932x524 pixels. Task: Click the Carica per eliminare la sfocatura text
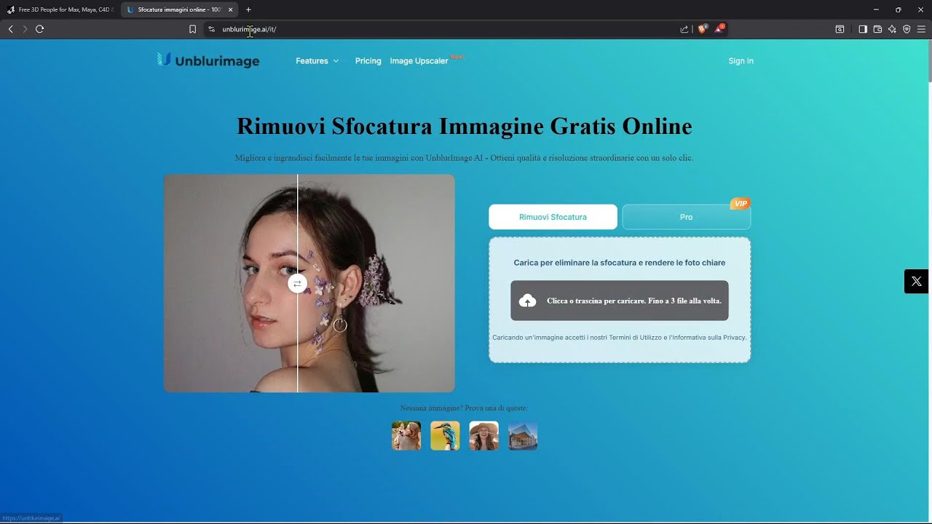(620, 263)
